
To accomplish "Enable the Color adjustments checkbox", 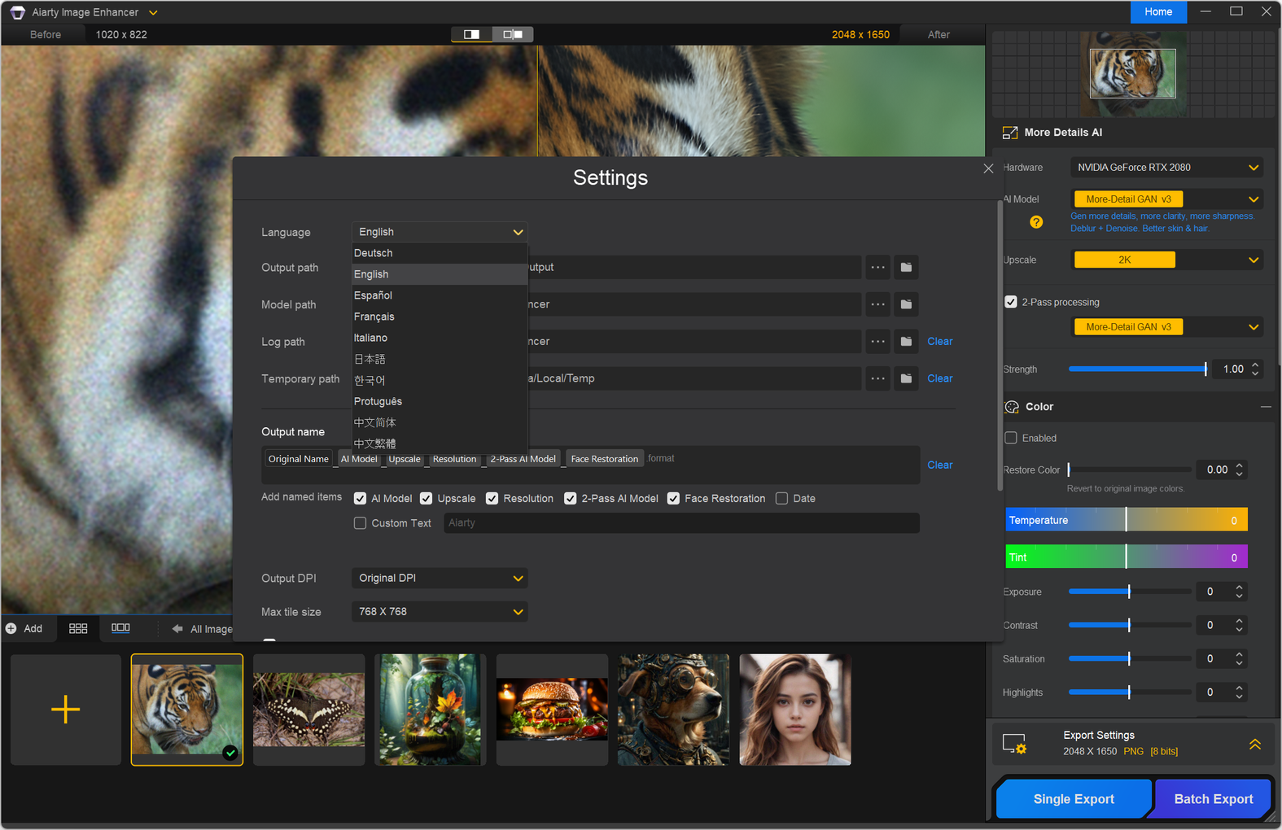I will pyautogui.click(x=1011, y=438).
